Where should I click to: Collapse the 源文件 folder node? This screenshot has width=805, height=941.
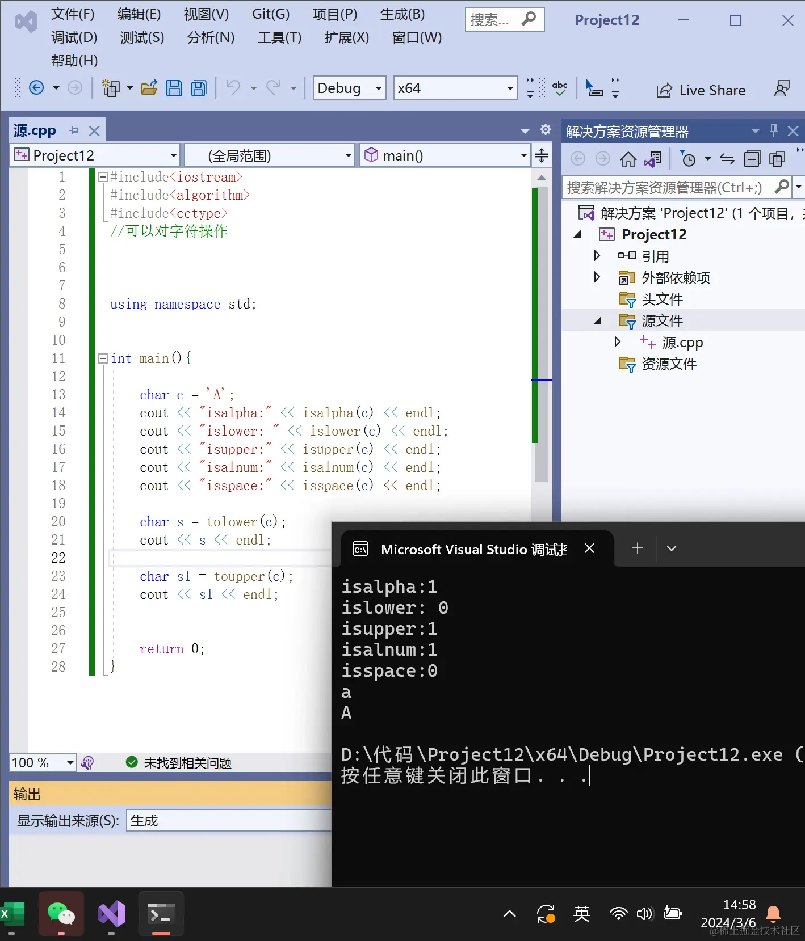pos(597,320)
